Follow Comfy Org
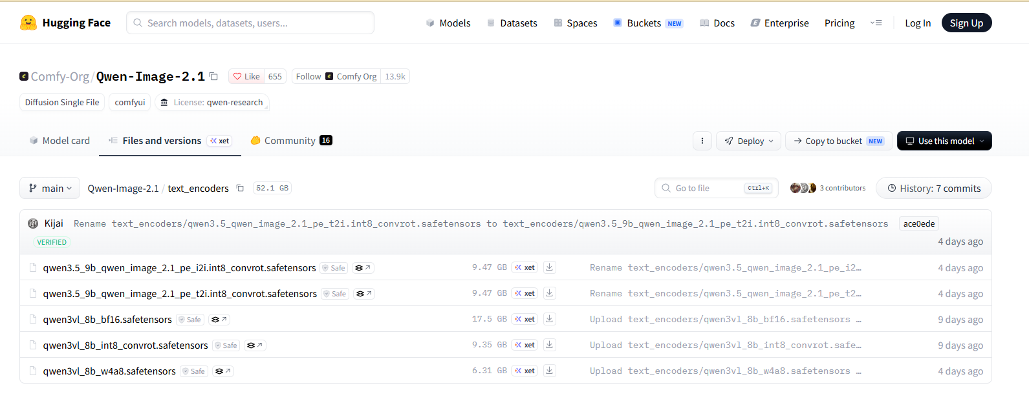 [x=336, y=76]
